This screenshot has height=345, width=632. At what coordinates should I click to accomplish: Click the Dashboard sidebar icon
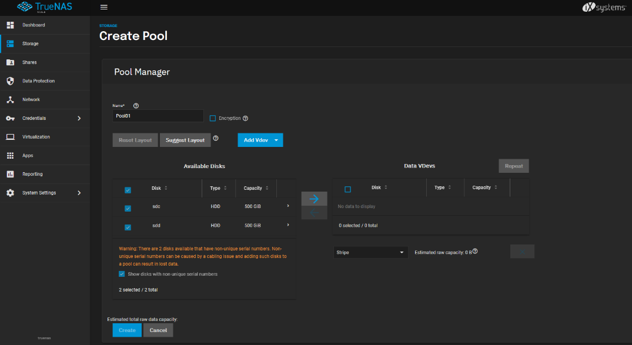(11, 25)
